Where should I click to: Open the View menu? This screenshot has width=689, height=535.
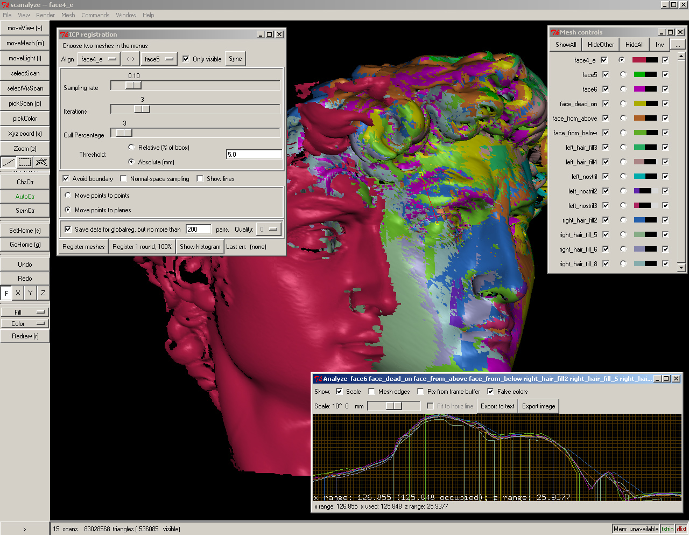(24, 15)
